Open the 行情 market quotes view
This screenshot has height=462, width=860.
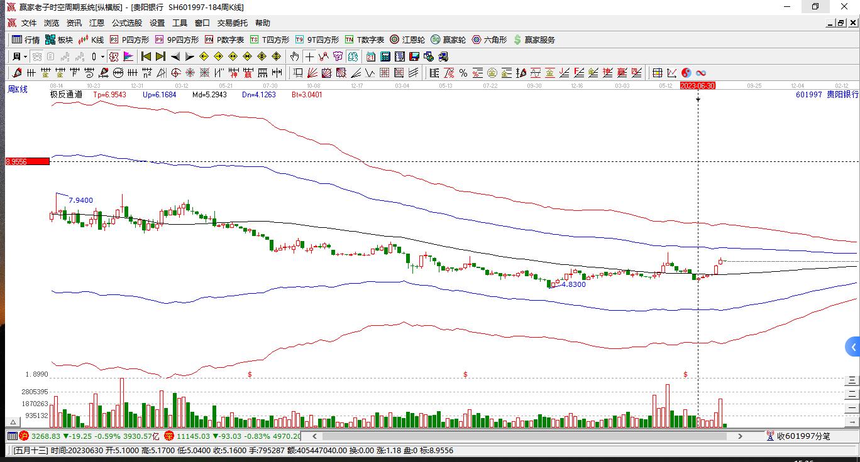click(x=25, y=40)
